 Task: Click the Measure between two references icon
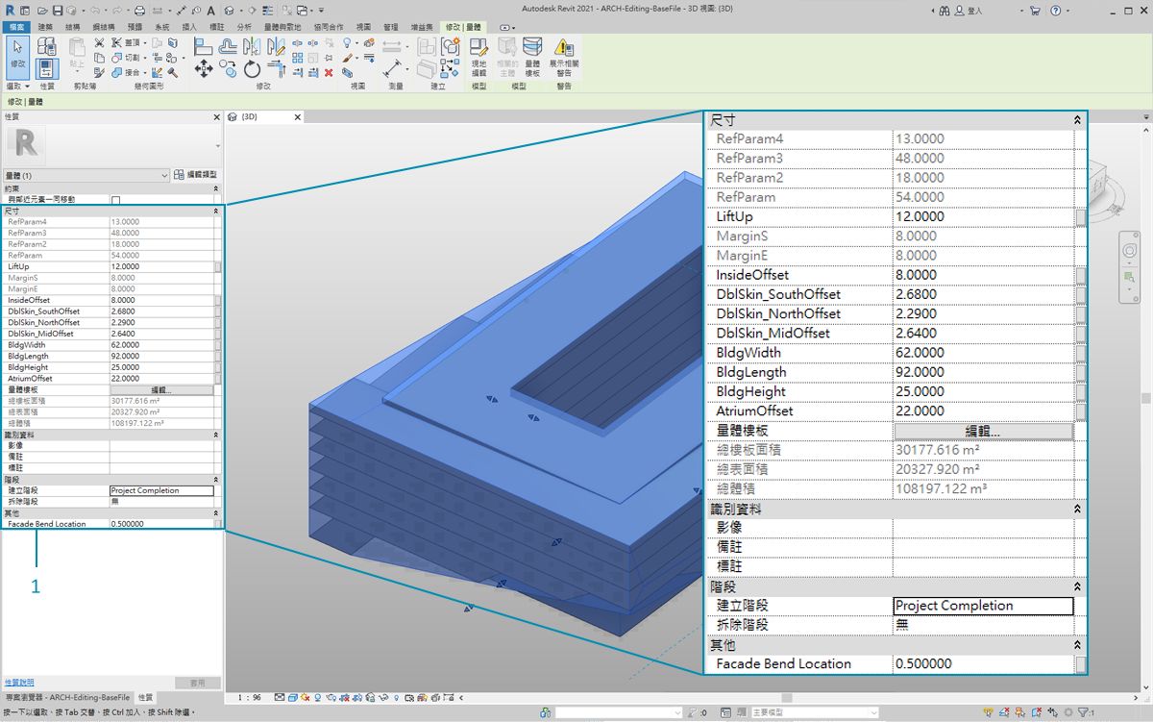394,68
